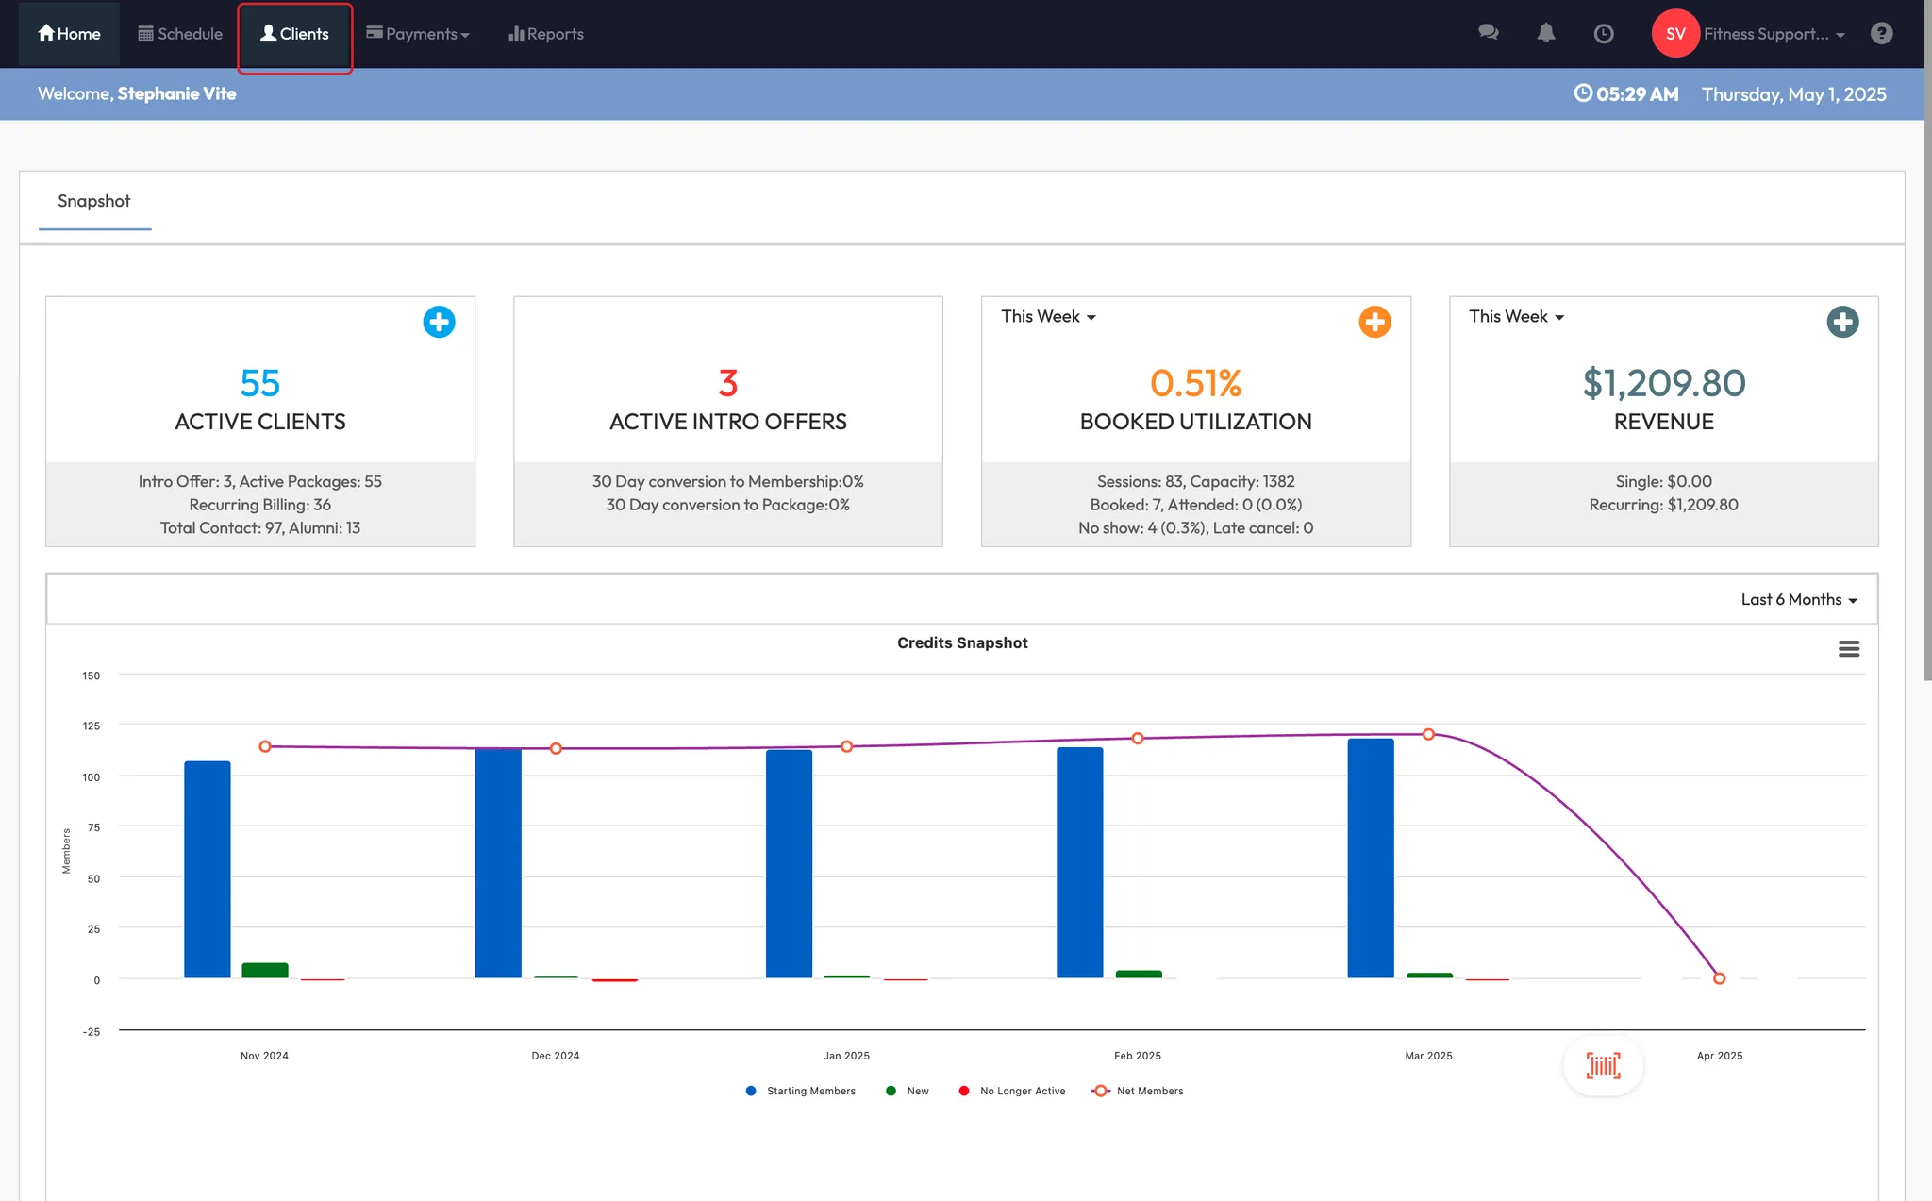Expand Active Clients with blue plus icon
Viewport: 1932px width, 1201px height.
coord(439,322)
